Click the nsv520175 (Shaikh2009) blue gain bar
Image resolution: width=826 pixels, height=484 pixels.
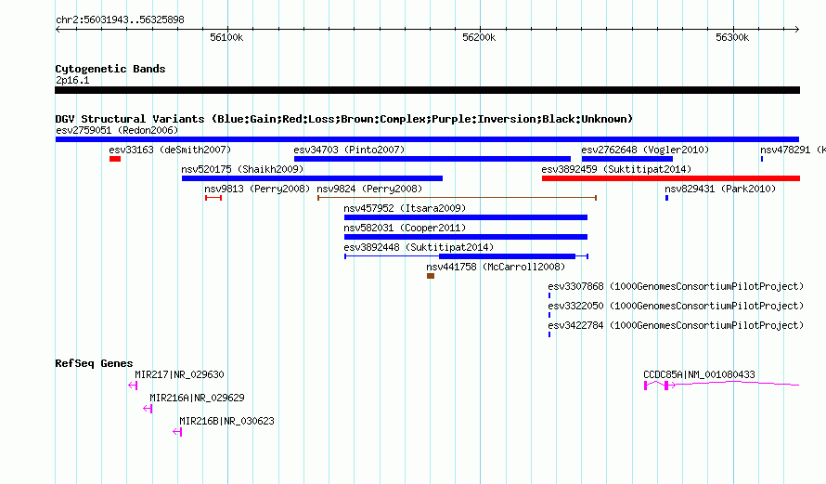coord(312,178)
